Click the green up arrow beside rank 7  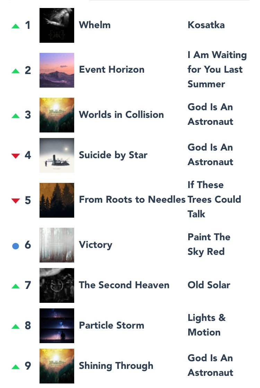(16, 286)
